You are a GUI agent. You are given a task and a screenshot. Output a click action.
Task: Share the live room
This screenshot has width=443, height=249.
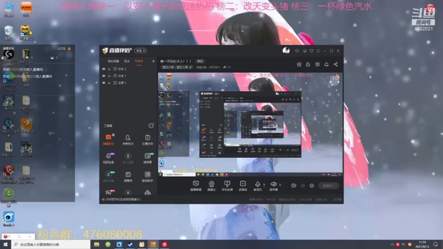point(336,64)
